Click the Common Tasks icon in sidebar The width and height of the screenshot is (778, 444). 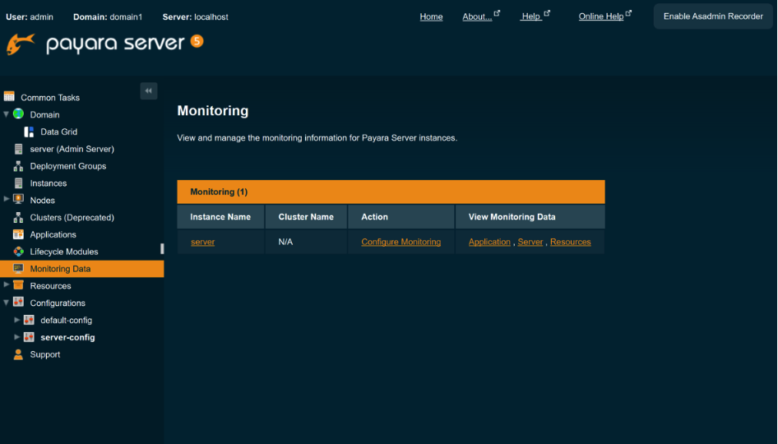point(10,97)
